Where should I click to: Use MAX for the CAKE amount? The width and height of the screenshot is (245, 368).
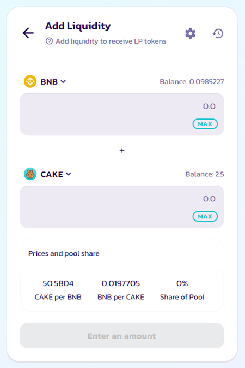[205, 216]
